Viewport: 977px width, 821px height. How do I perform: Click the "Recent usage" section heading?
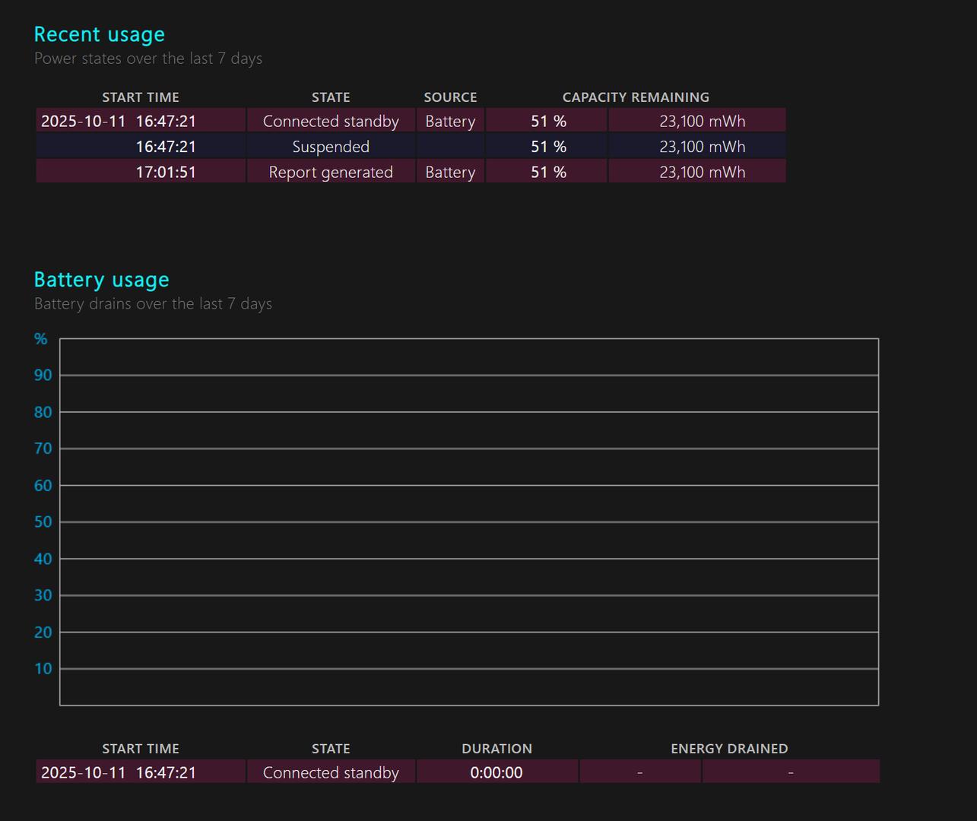[x=100, y=35]
